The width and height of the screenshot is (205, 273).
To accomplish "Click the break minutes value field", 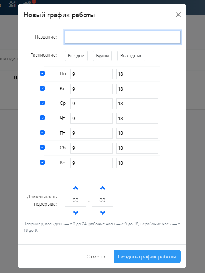I will point(102,200).
